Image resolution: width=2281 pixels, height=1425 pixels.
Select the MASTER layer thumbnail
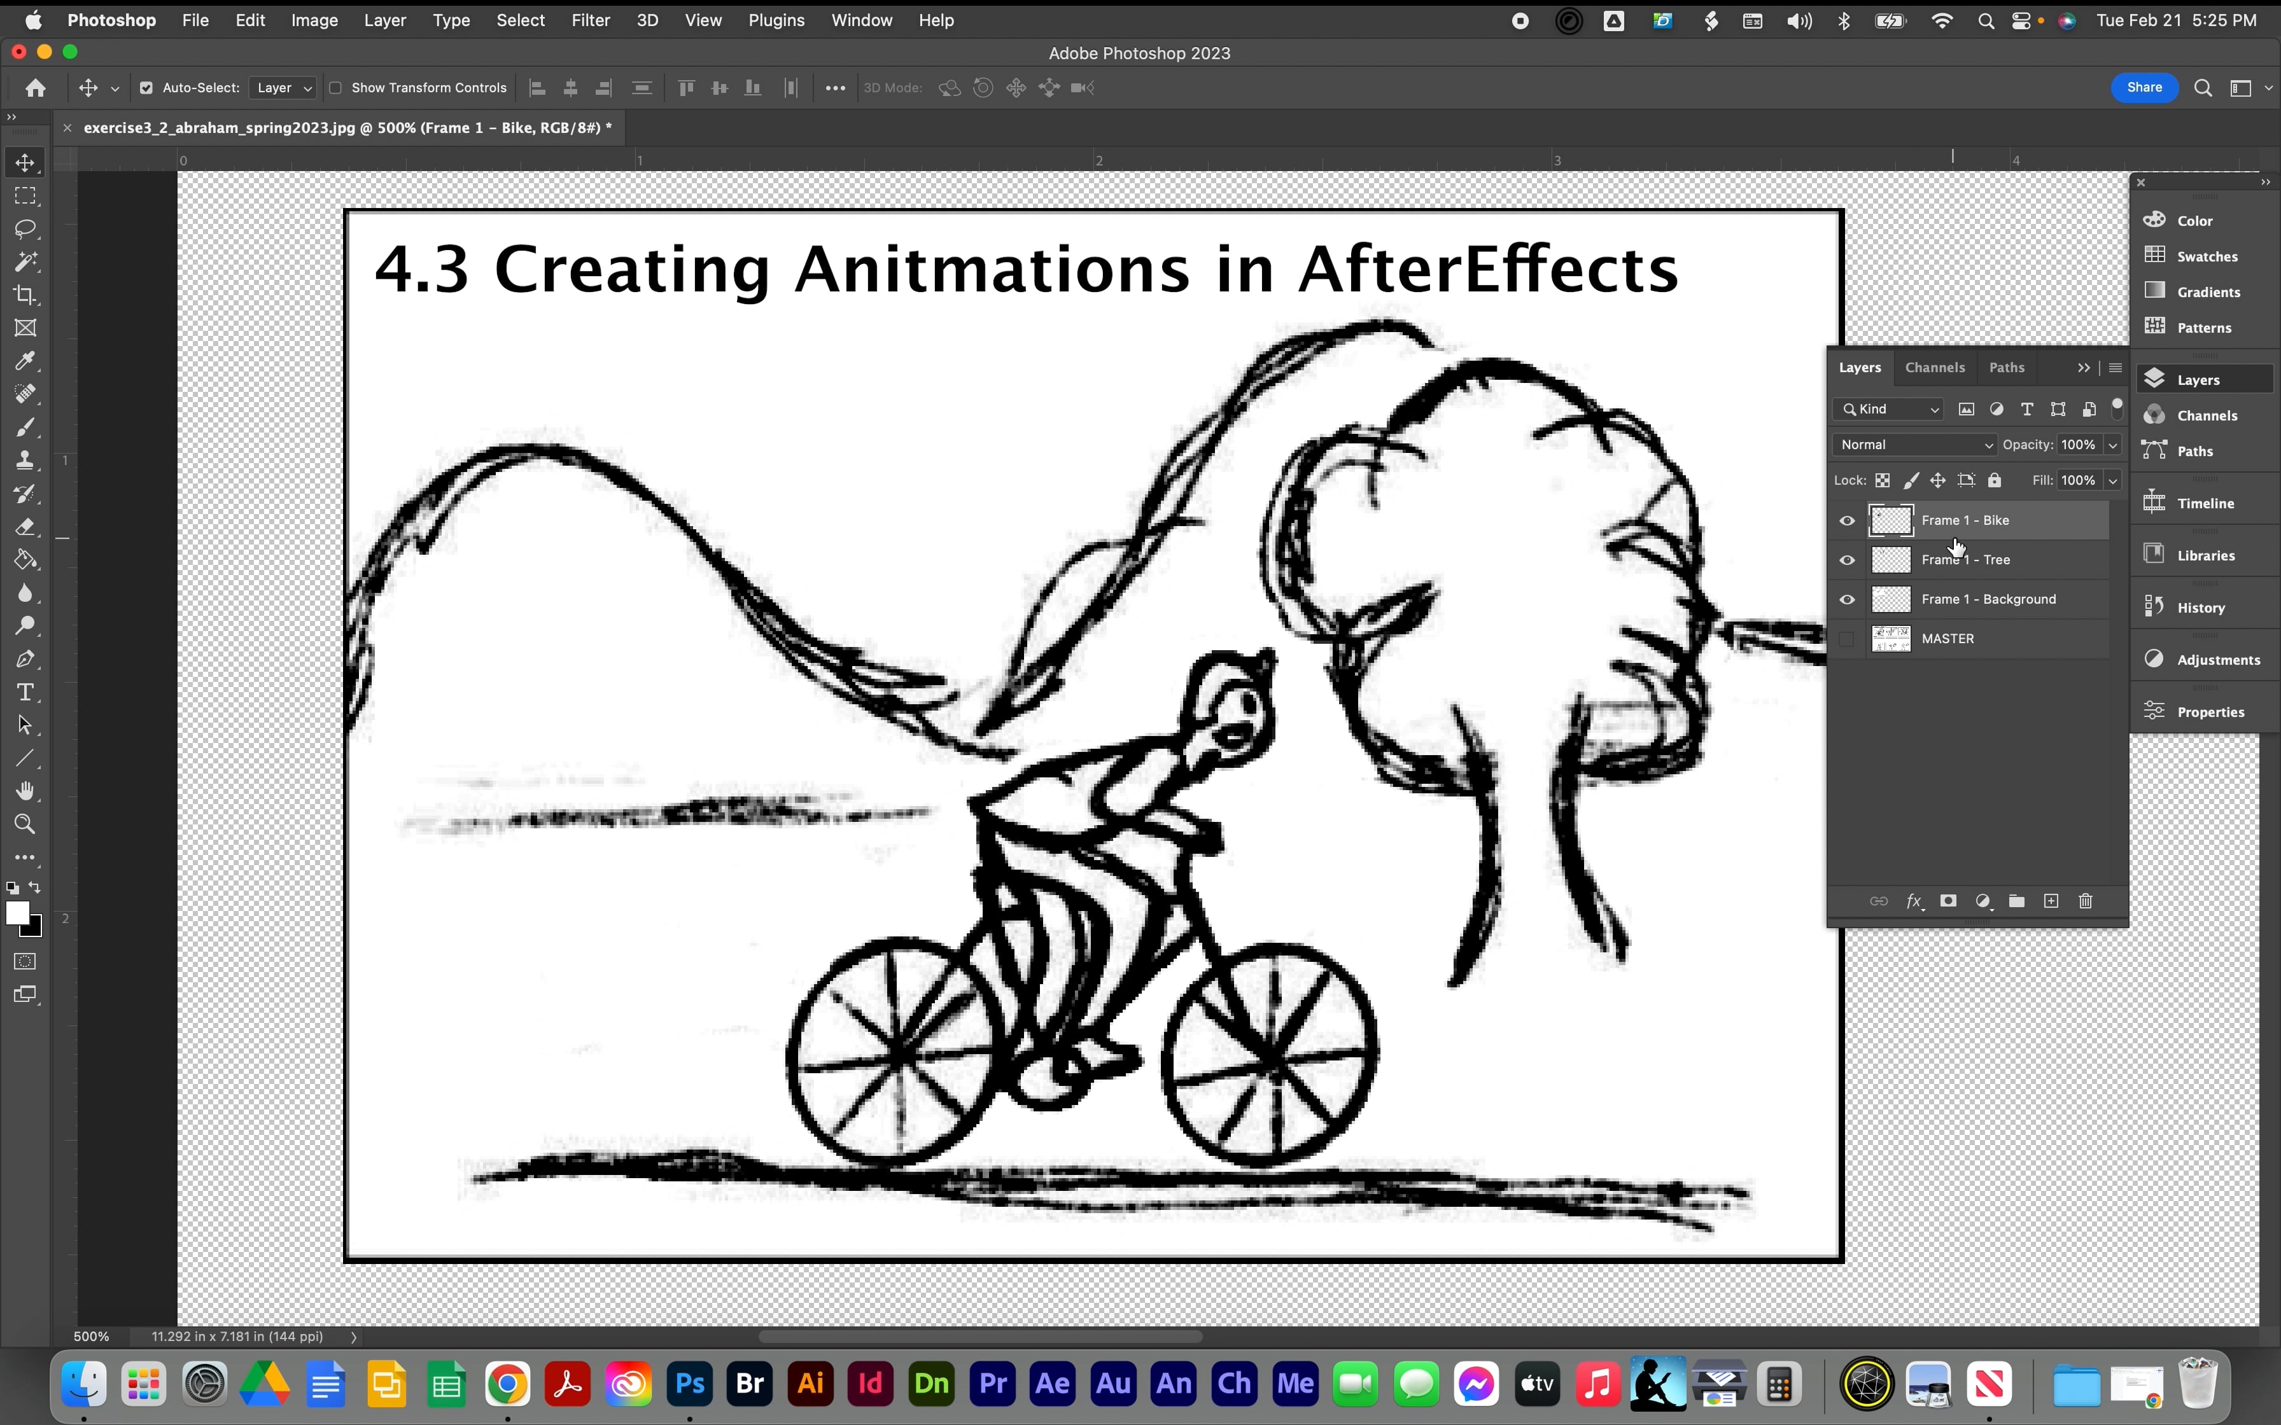tap(1891, 639)
